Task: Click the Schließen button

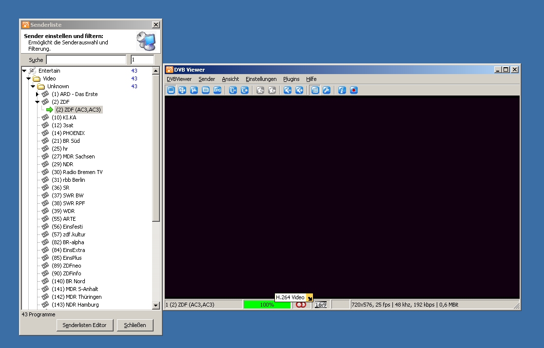Action: [135, 325]
